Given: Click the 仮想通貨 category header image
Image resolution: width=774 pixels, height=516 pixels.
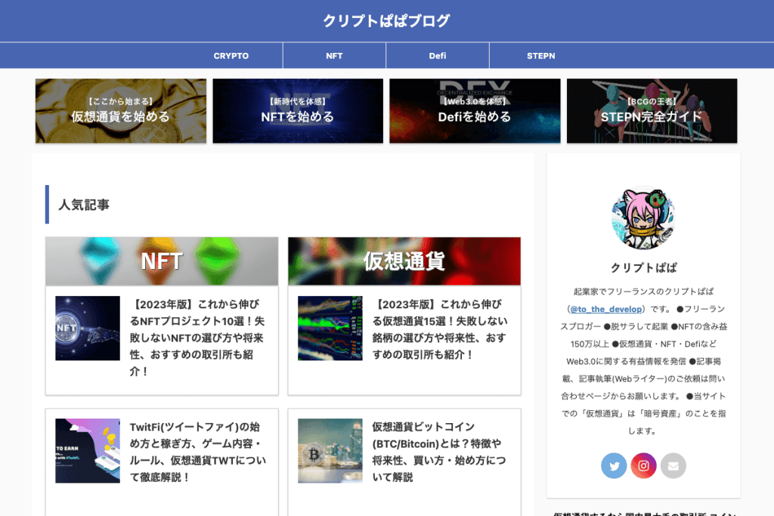Looking at the screenshot, I should (x=404, y=261).
